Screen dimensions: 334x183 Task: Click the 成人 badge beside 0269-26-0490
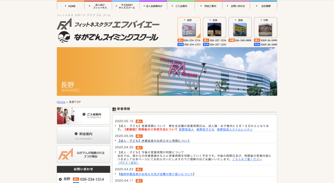[x=257, y=40]
